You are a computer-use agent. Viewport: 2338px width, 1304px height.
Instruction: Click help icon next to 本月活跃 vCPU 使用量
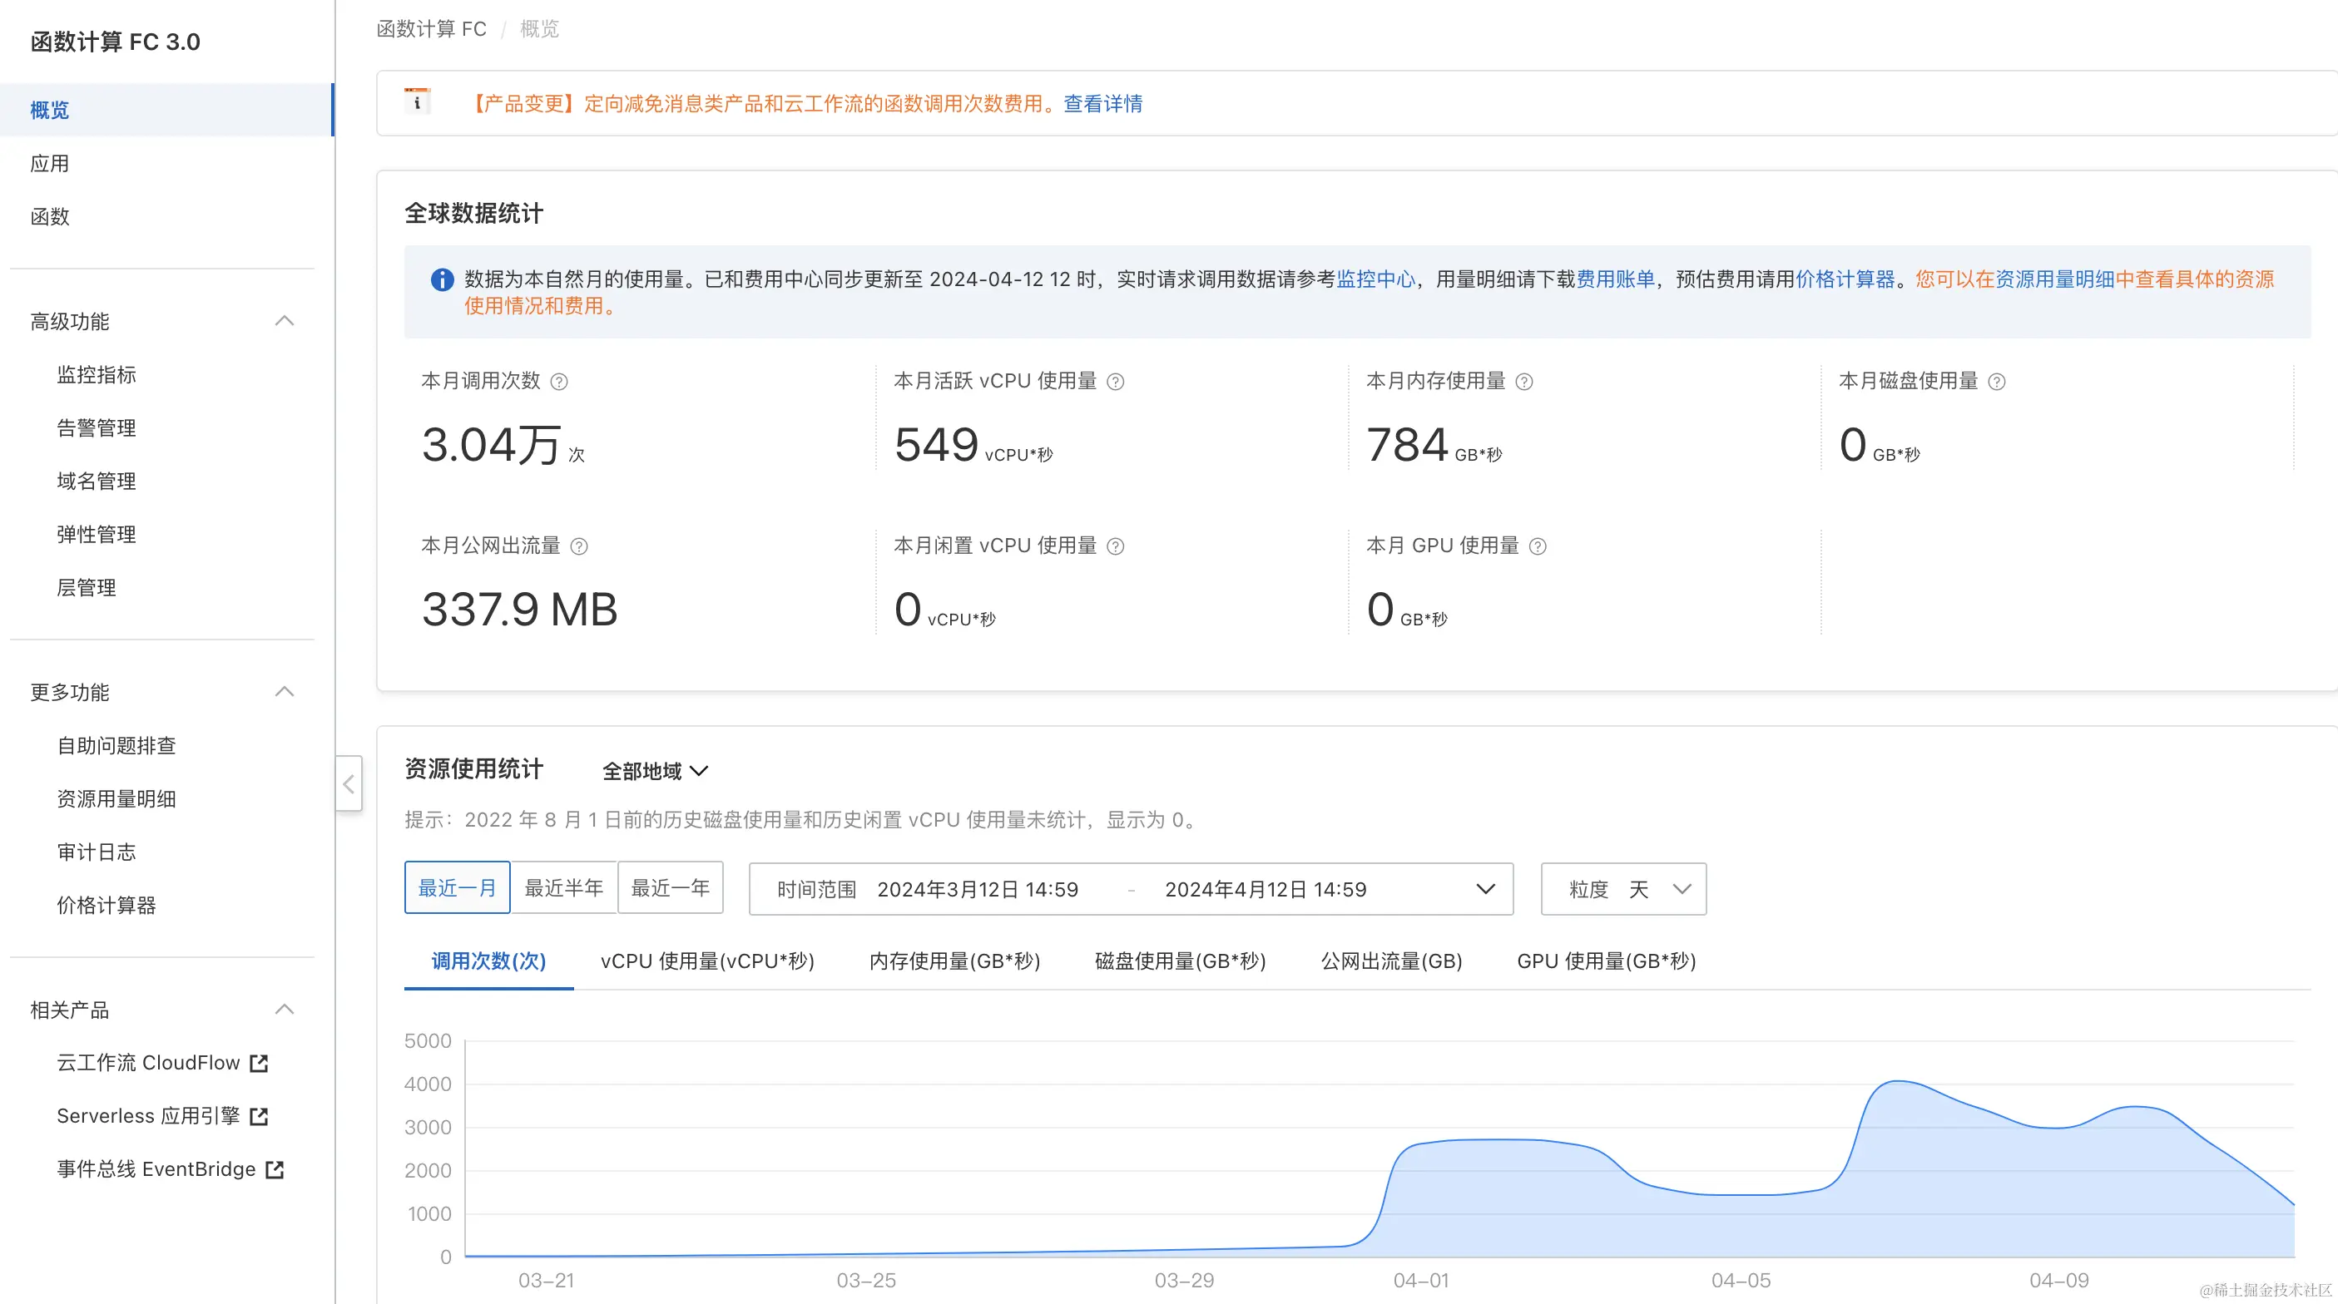pos(1116,382)
